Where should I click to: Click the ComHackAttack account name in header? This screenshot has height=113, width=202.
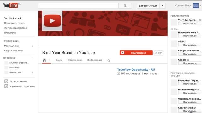pos(183,6)
